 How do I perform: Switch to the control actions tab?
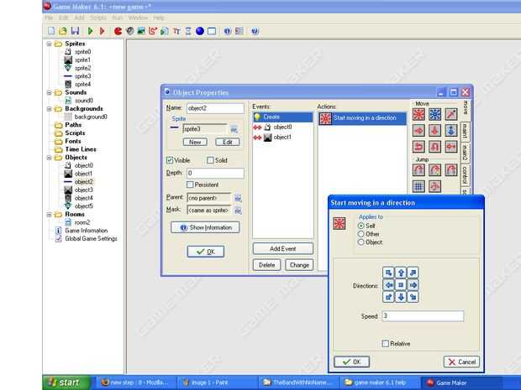(x=466, y=176)
